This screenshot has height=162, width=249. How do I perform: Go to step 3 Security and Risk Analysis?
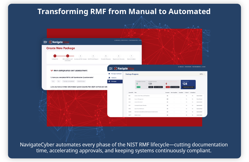click(x=80, y=56)
